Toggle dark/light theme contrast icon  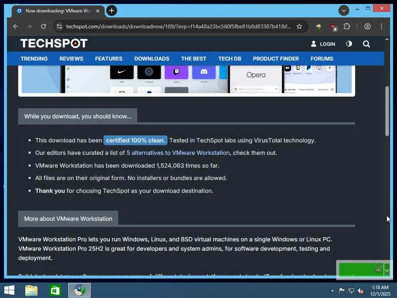coord(349,44)
